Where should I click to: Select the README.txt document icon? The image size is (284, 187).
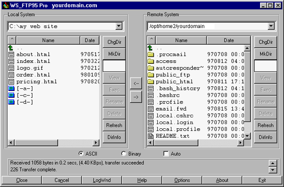coord(151,136)
